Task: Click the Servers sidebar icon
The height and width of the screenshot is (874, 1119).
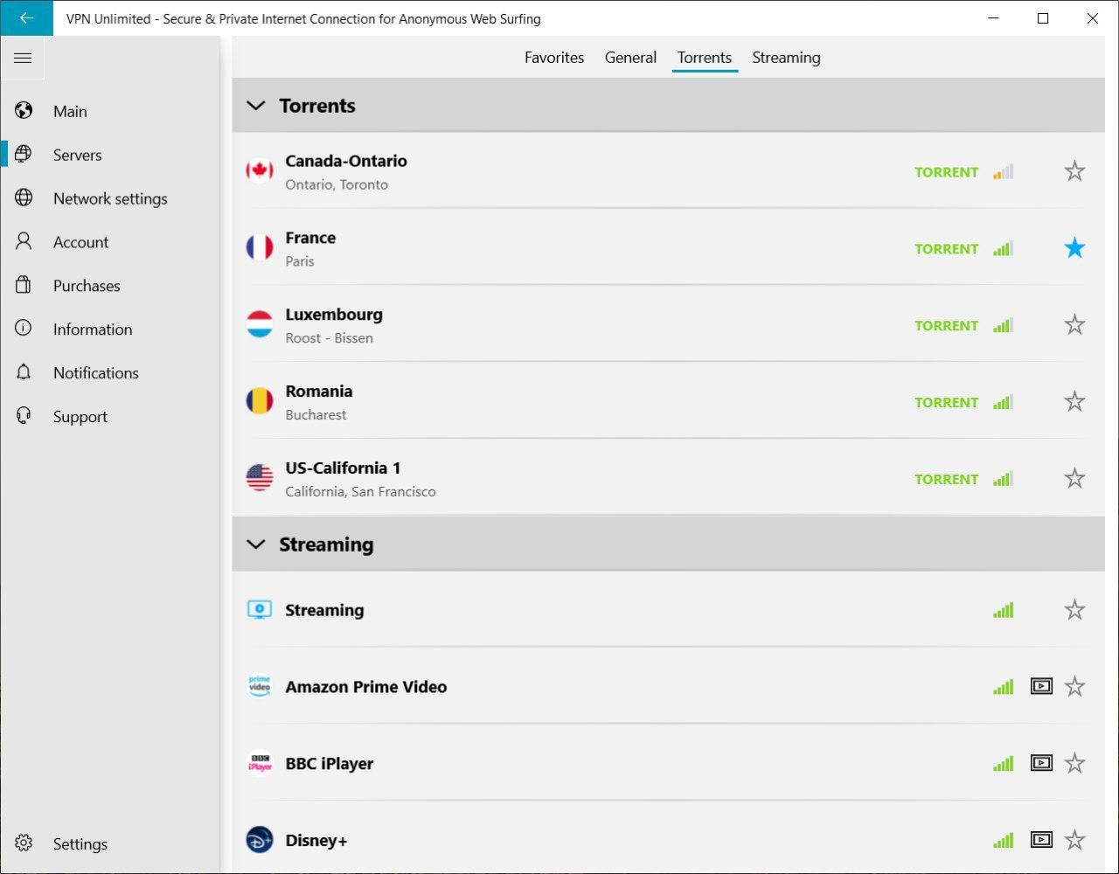Action: click(24, 154)
